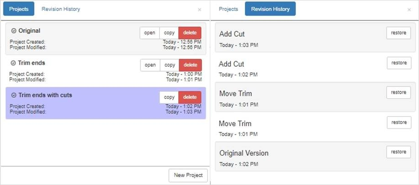Open the Trim ends project
This screenshot has height=185, width=419.
click(x=150, y=65)
